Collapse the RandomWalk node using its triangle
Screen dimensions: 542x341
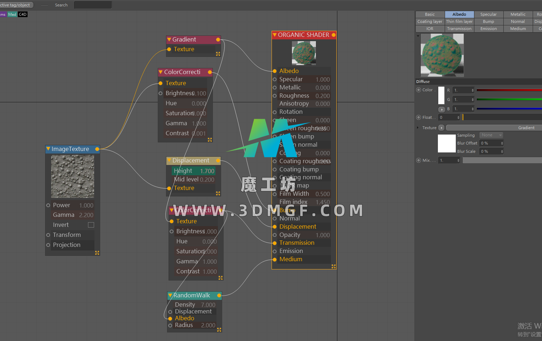click(x=170, y=296)
